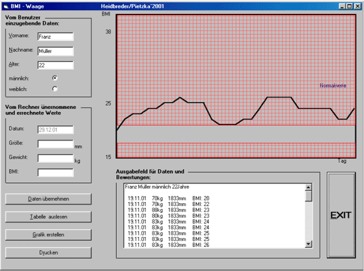Click the Grafik erstellen button
The image size is (364, 271).
coord(48,235)
